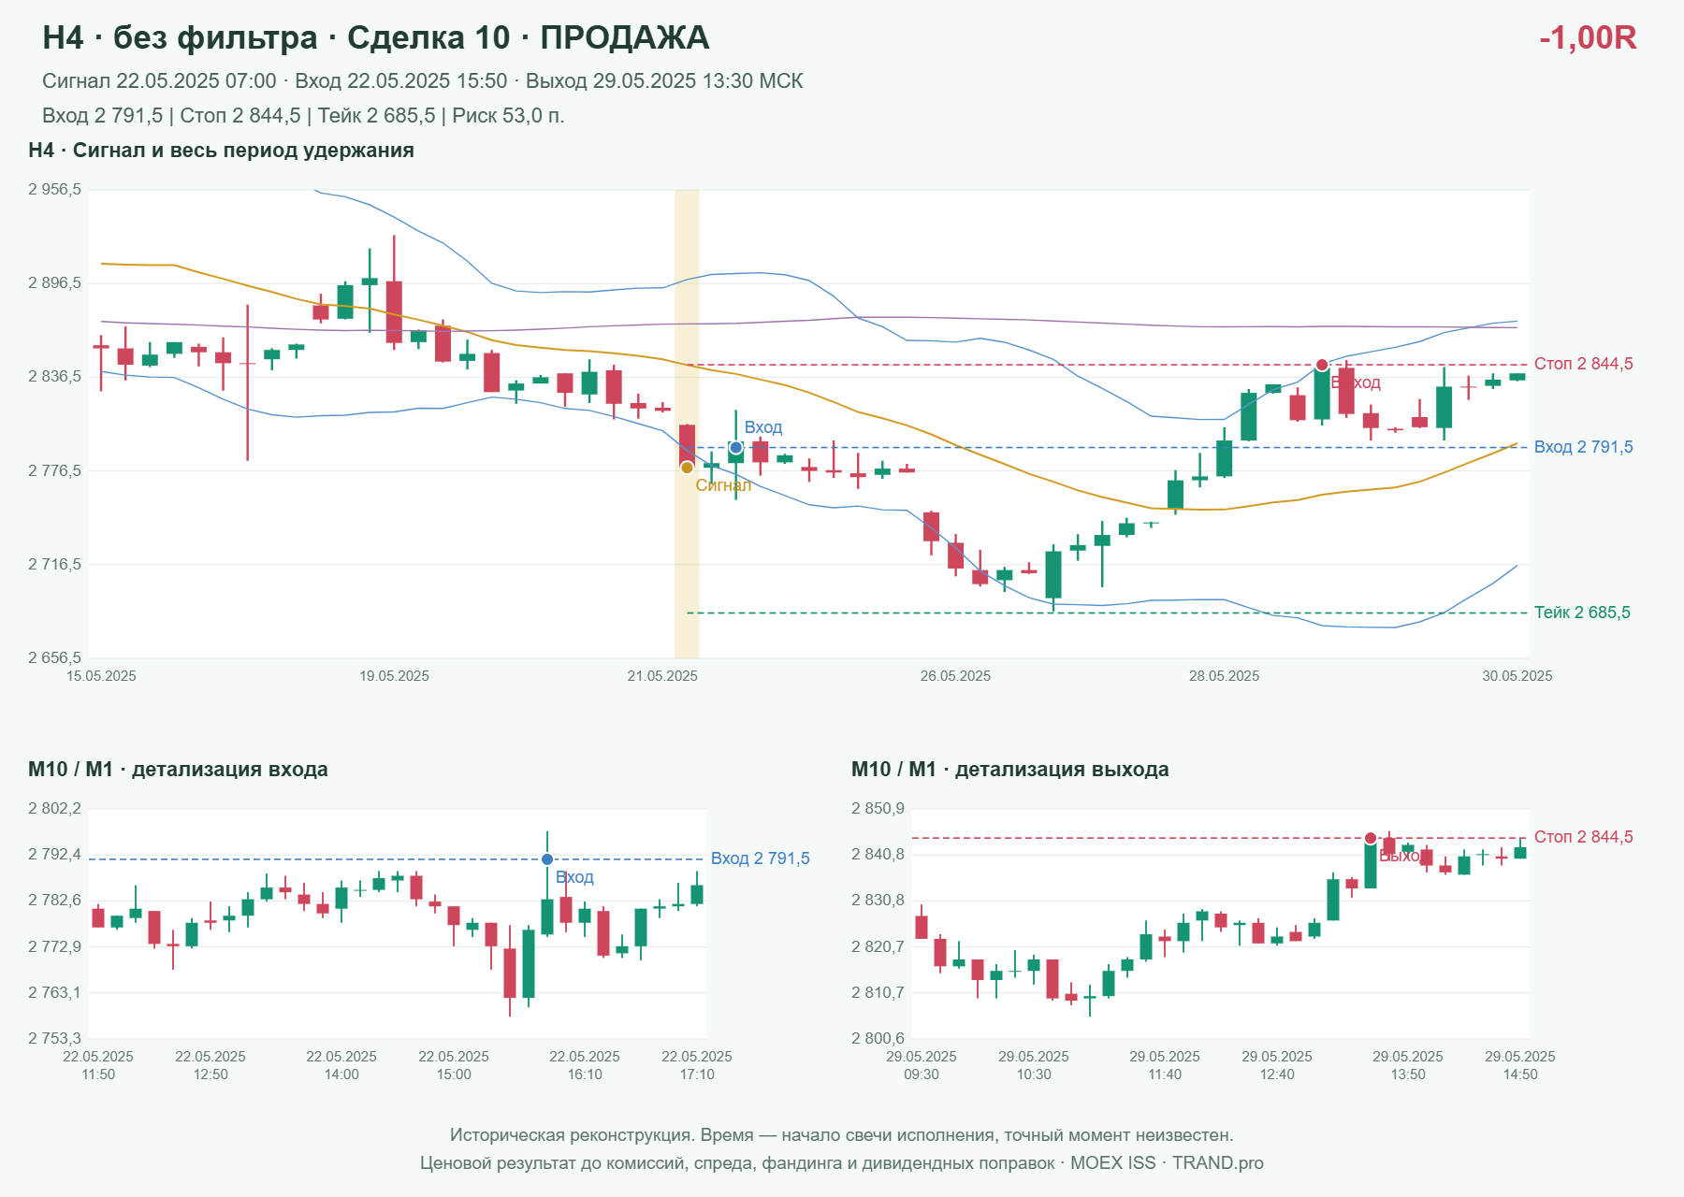Click the blue entry marker on H4 chart
Screen dimensions: 1684x1197
coord(736,448)
